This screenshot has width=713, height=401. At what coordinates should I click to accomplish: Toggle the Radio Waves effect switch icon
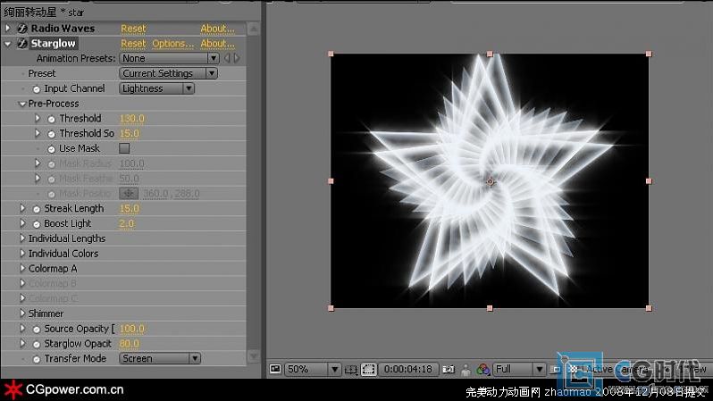(x=21, y=29)
